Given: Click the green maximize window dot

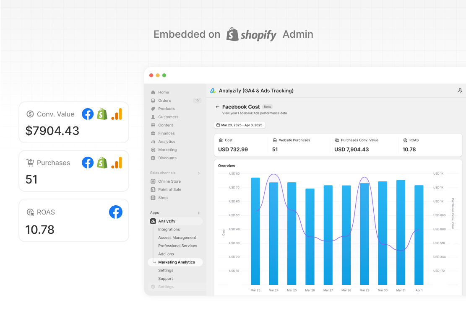Looking at the screenshot, I should pos(164,75).
